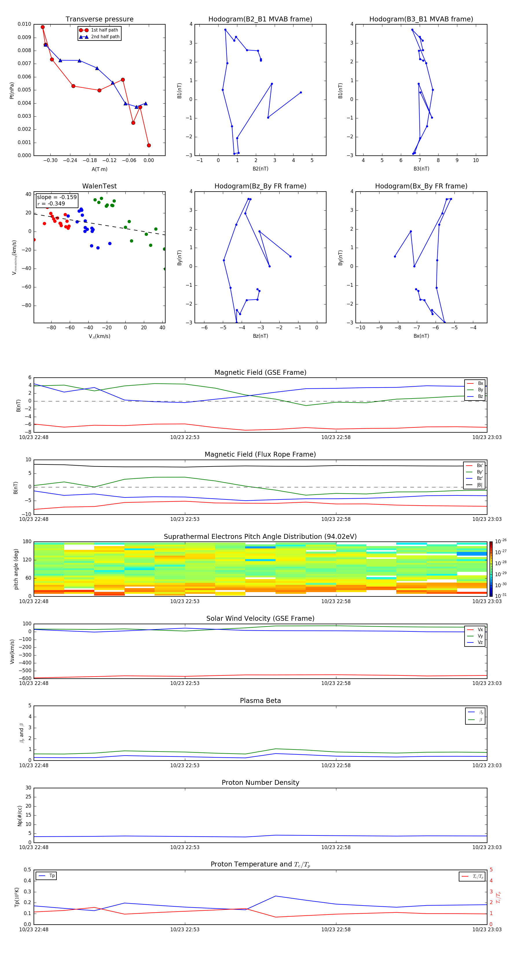521x955 pixels.
Task: Click 'Magnetic Field (GSE Frame)' panel title
Action: point(260,372)
